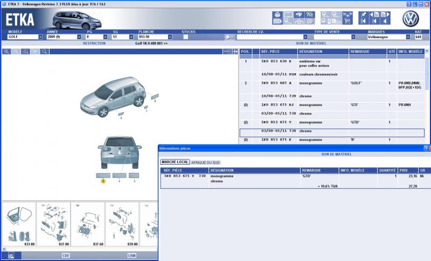
Task: Click the plain left back arrow icon
Action: tap(385, 21)
